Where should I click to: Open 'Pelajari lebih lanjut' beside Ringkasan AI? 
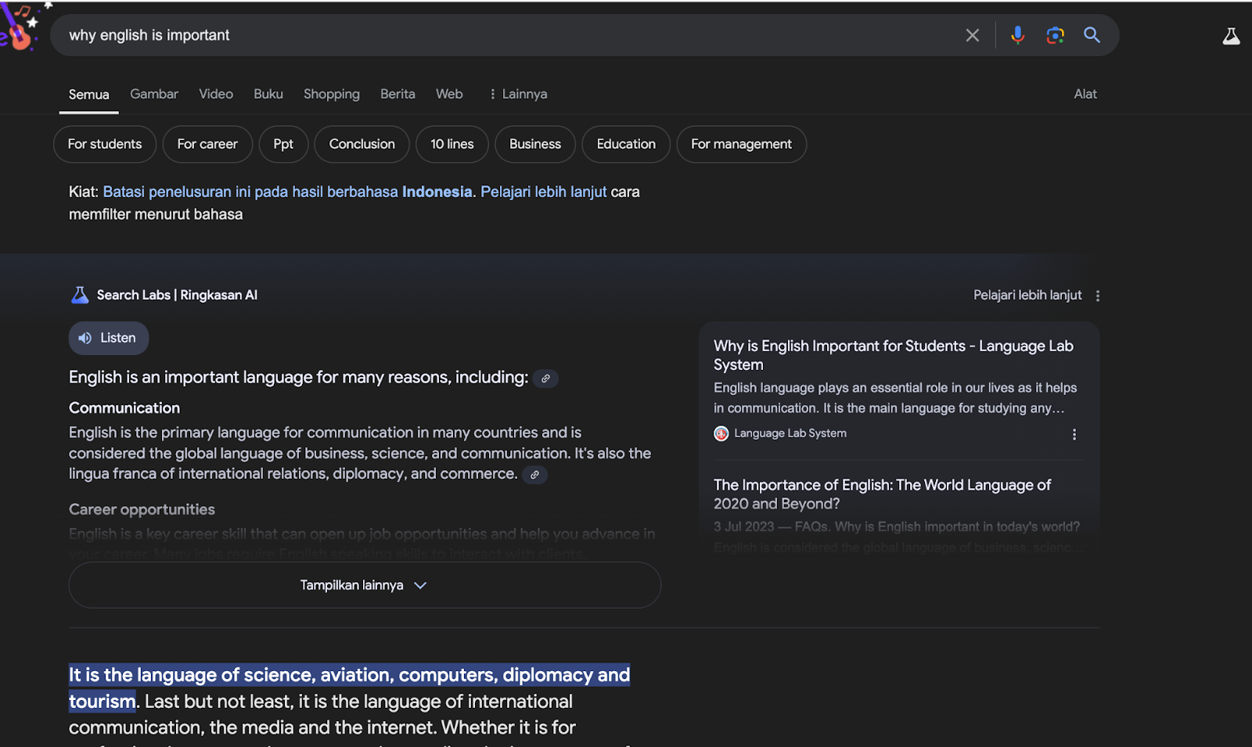pos(1027,295)
